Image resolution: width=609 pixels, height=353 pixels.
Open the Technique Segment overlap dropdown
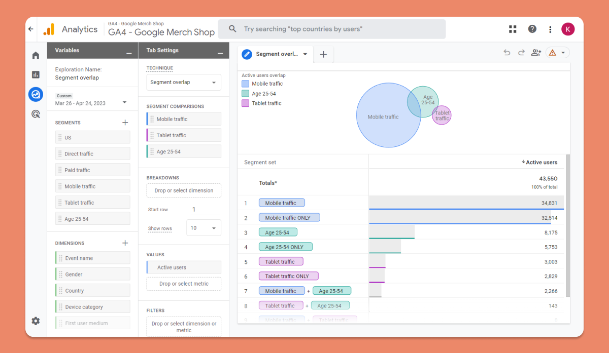[x=184, y=83]
